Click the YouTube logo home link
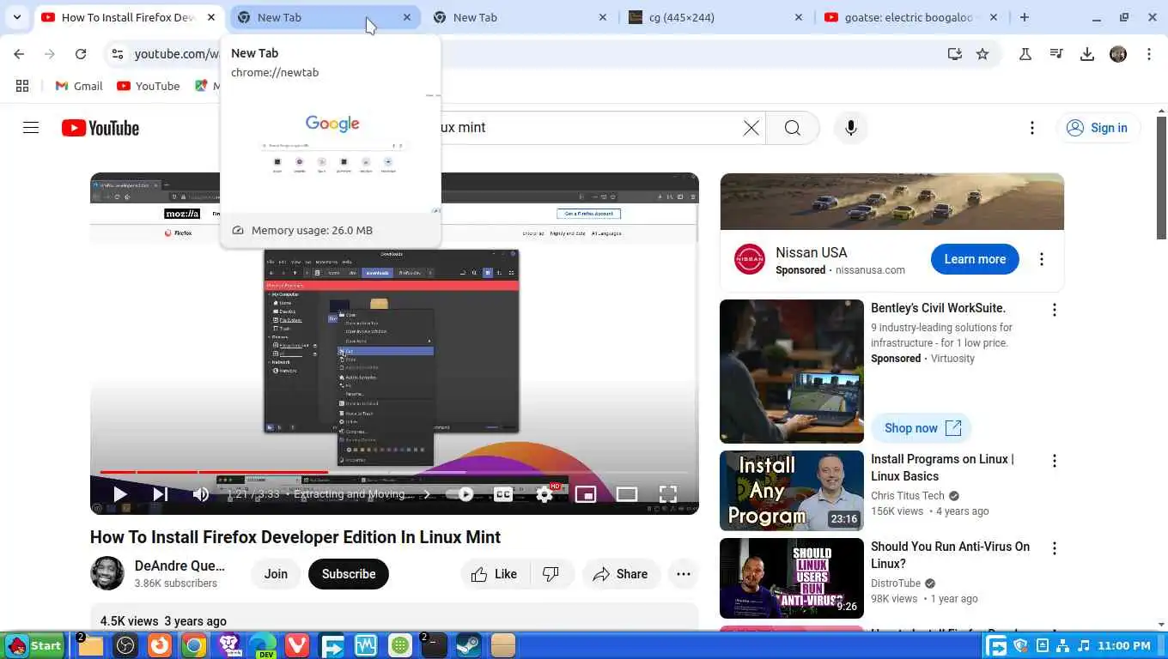Screen dimensions: 1168x659 100,128
